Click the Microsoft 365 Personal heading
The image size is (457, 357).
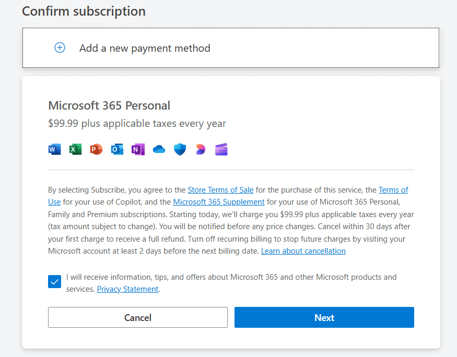[109, 105]
